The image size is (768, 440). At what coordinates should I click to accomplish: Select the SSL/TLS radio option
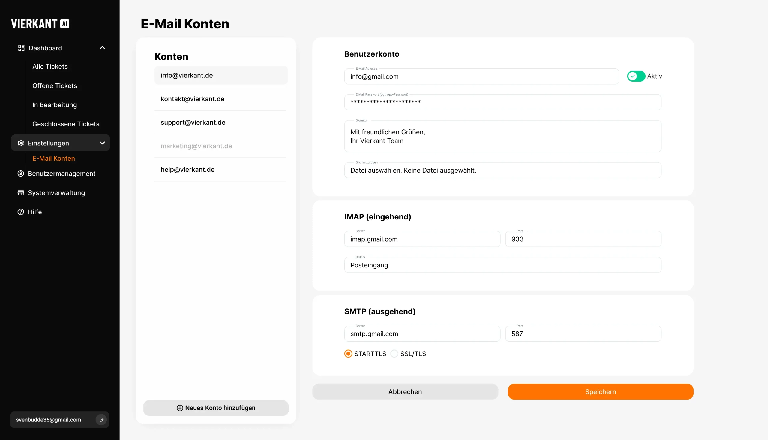(x=394, y=354)
